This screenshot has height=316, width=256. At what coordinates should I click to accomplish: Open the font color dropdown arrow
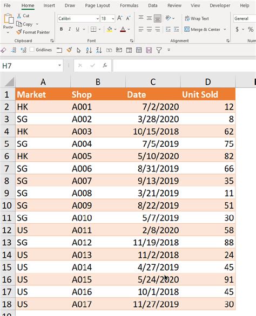pos(129,30)
